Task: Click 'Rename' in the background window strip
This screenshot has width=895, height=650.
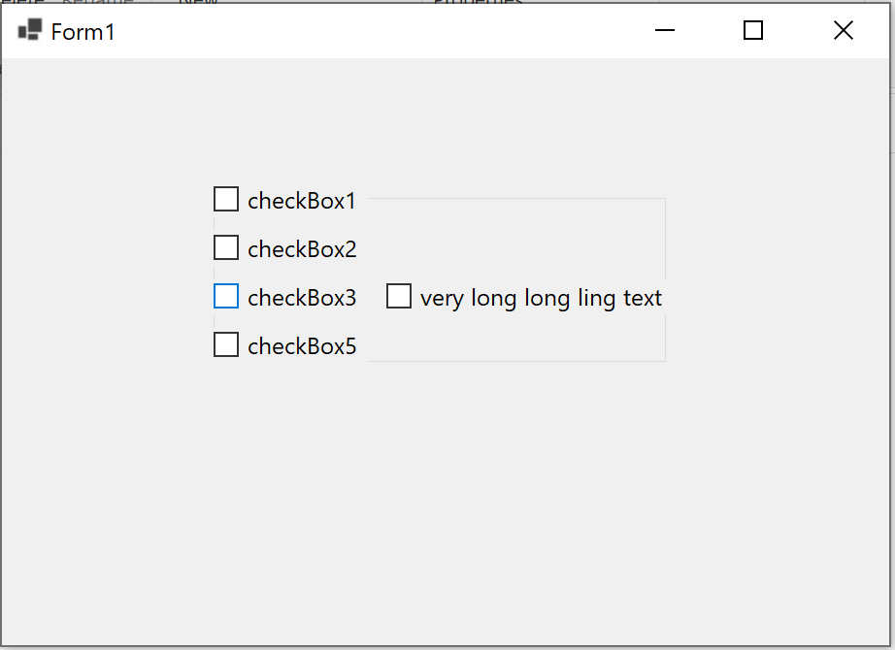Action: (97, 4)
